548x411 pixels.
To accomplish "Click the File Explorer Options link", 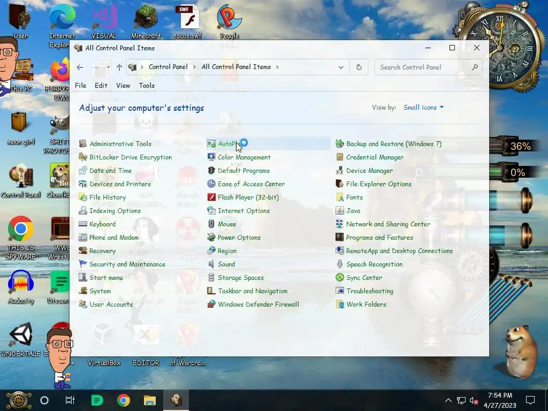I will tap(379, 184).
